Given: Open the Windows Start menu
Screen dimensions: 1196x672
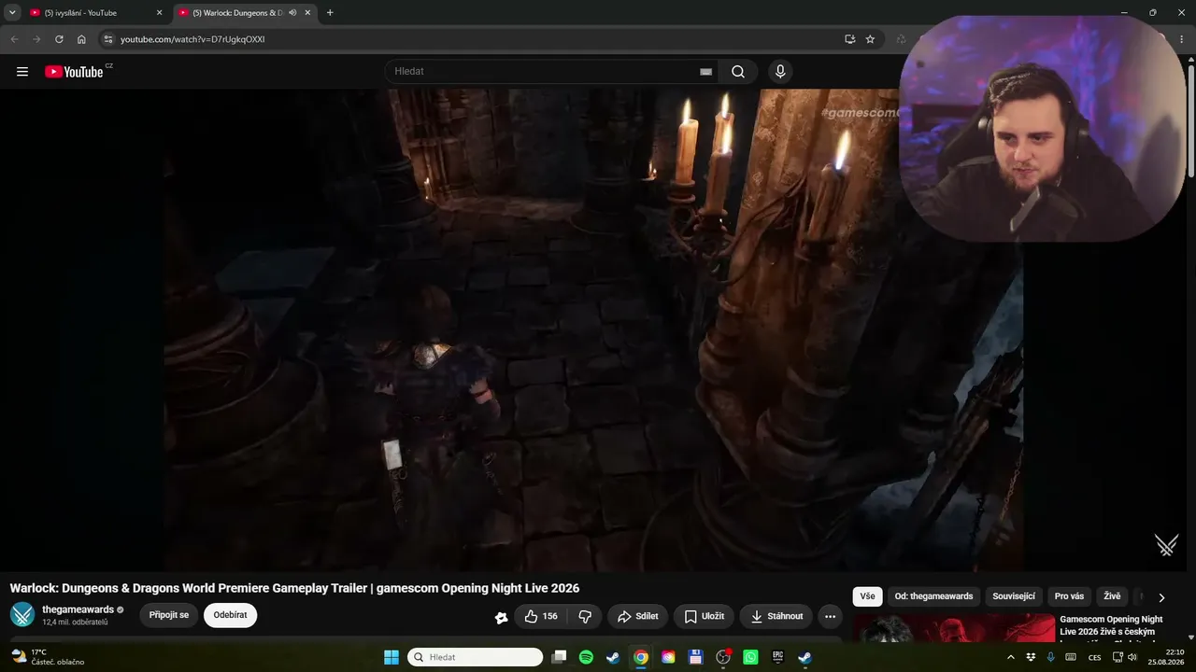Looking at the screenshot, I should click(x=392, y=657).
